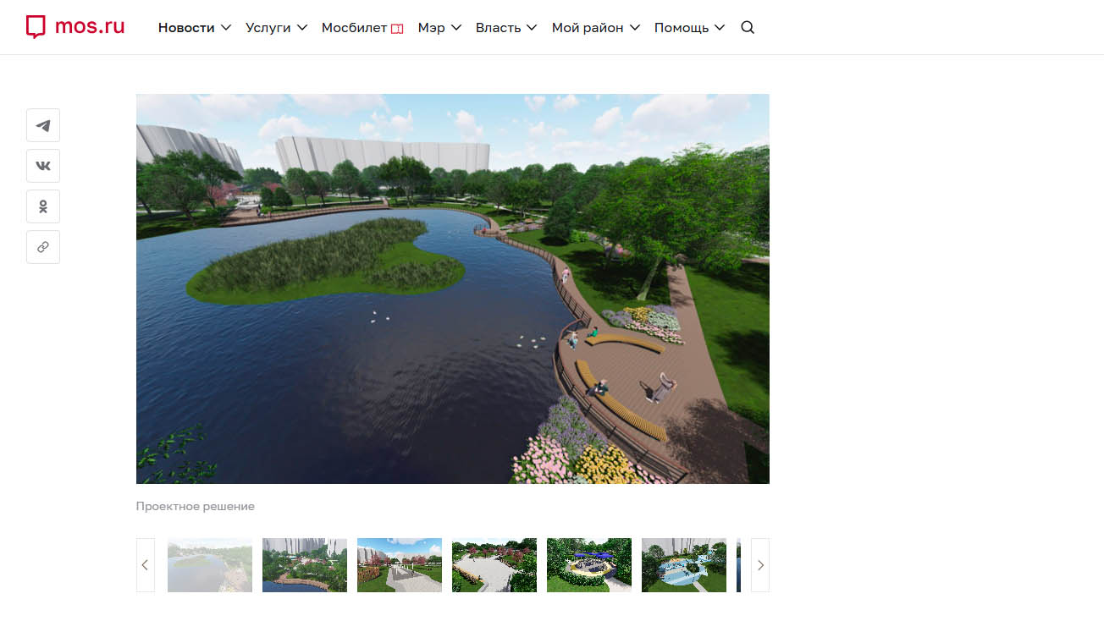Select the second gallery thumbnail
The height and width of the screenshot is (621, 1104).
(305, 565)
